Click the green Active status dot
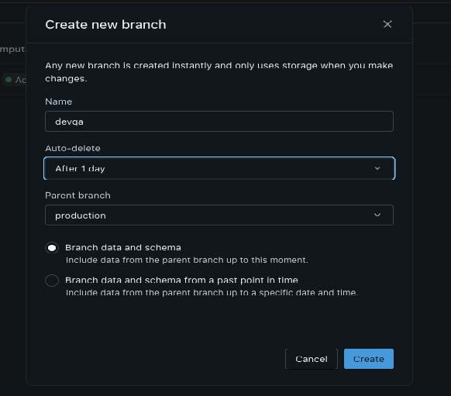This screenshot has width=451, height=396. point(9,79)
